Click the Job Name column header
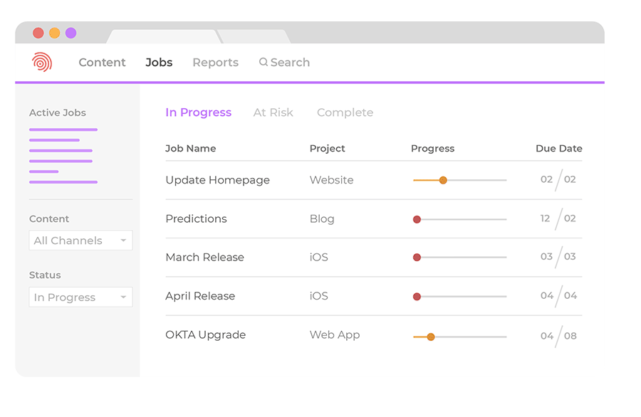 point(190,149)
